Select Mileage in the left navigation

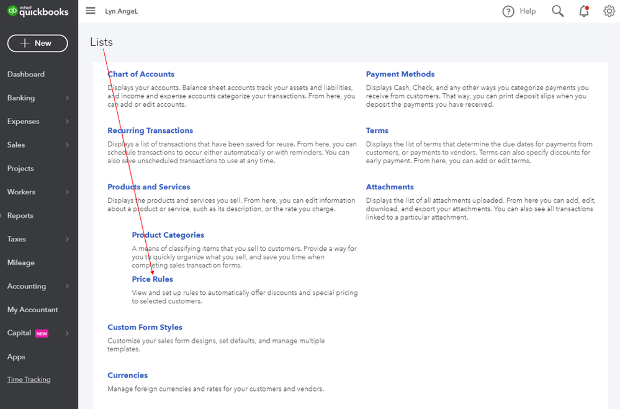[21, 263]
